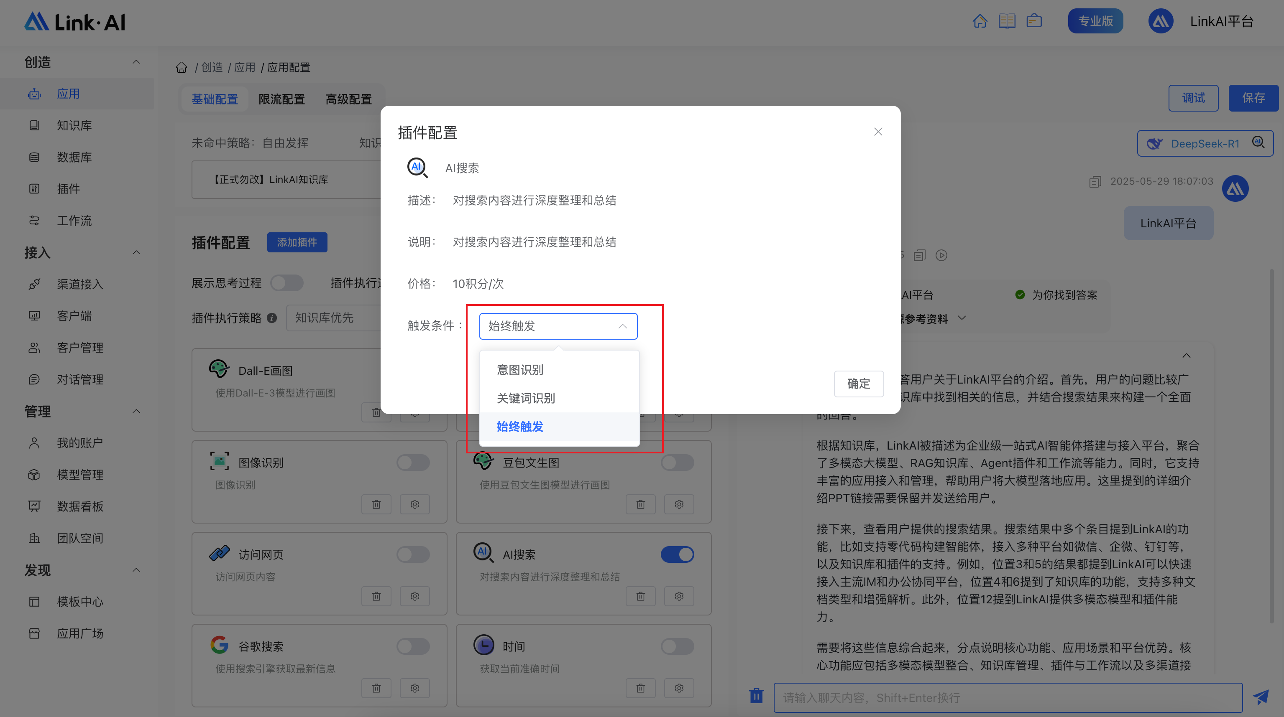Disable the AI搜索 plugin switch

(x=678, y=554)
